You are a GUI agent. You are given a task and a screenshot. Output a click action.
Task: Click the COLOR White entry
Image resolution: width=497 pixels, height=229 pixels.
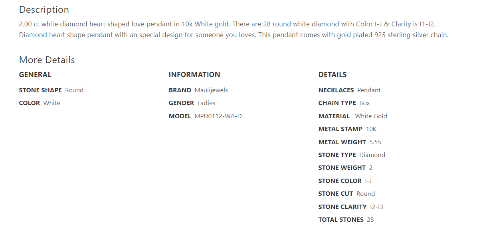(40, 103)
